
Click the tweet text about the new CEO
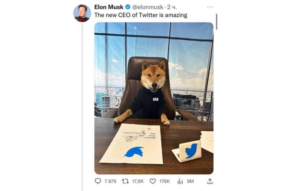point(141,15)
